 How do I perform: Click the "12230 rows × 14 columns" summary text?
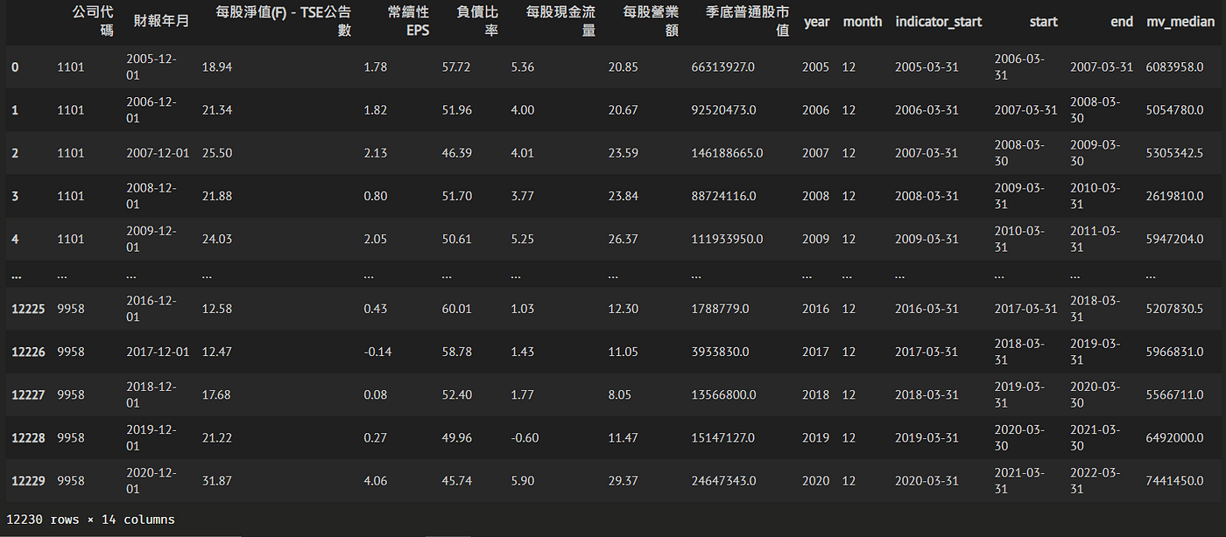[x=90, y=520]
